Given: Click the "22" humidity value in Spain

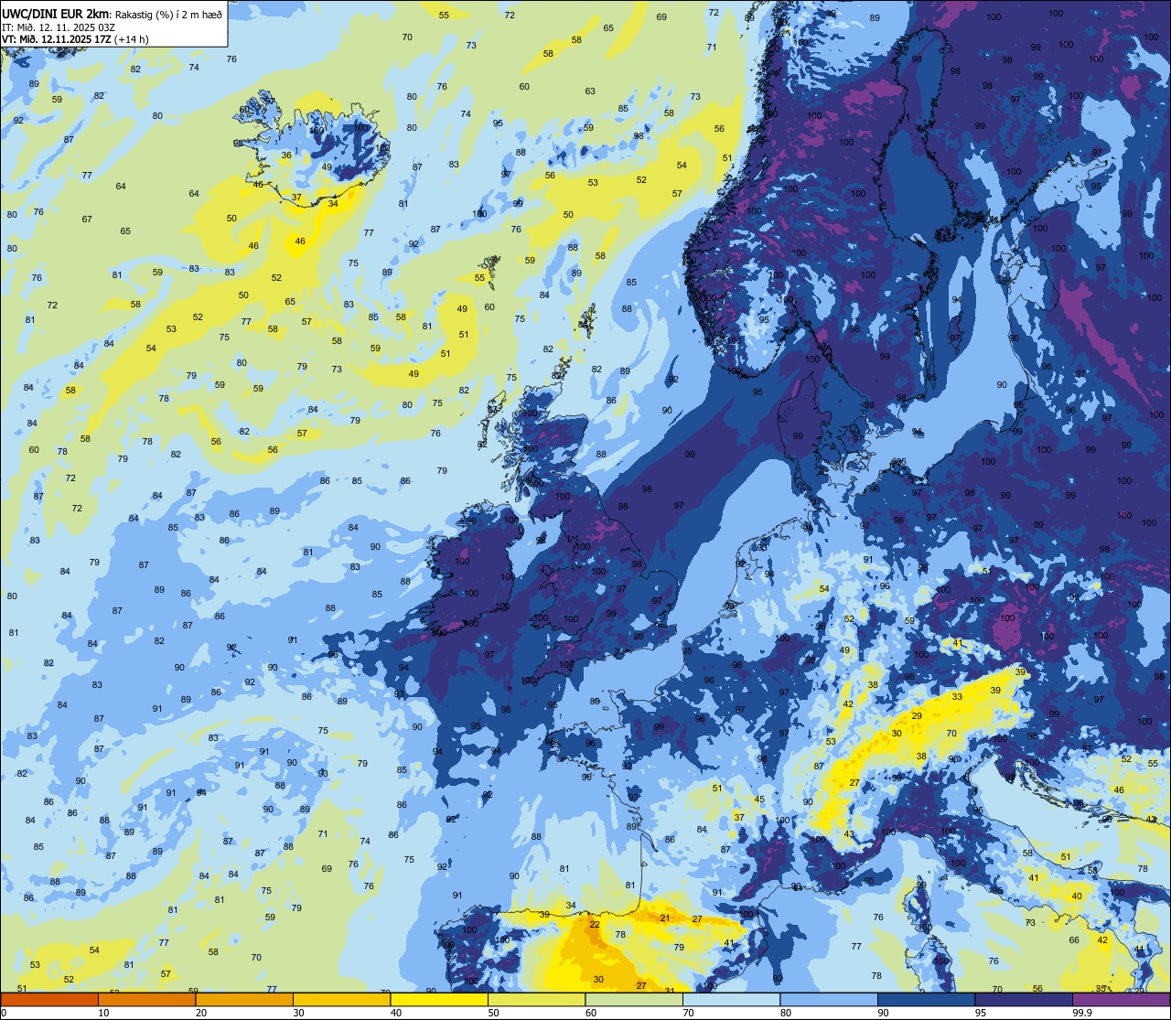Looking at the screenshot, I should point(595,924).
